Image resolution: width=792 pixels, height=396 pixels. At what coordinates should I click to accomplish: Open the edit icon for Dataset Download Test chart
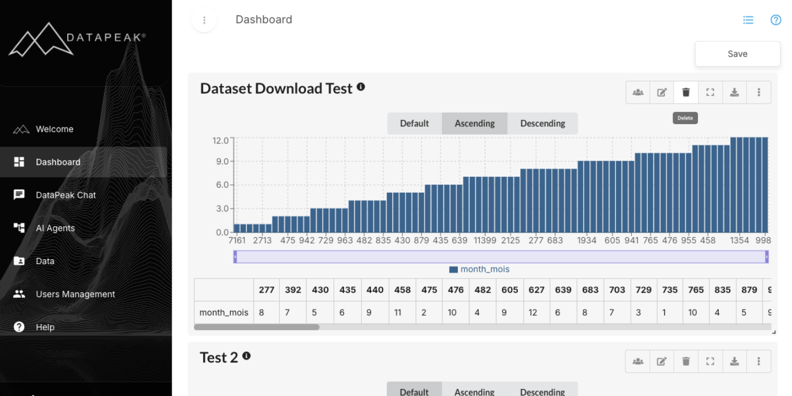pos(662,92)
